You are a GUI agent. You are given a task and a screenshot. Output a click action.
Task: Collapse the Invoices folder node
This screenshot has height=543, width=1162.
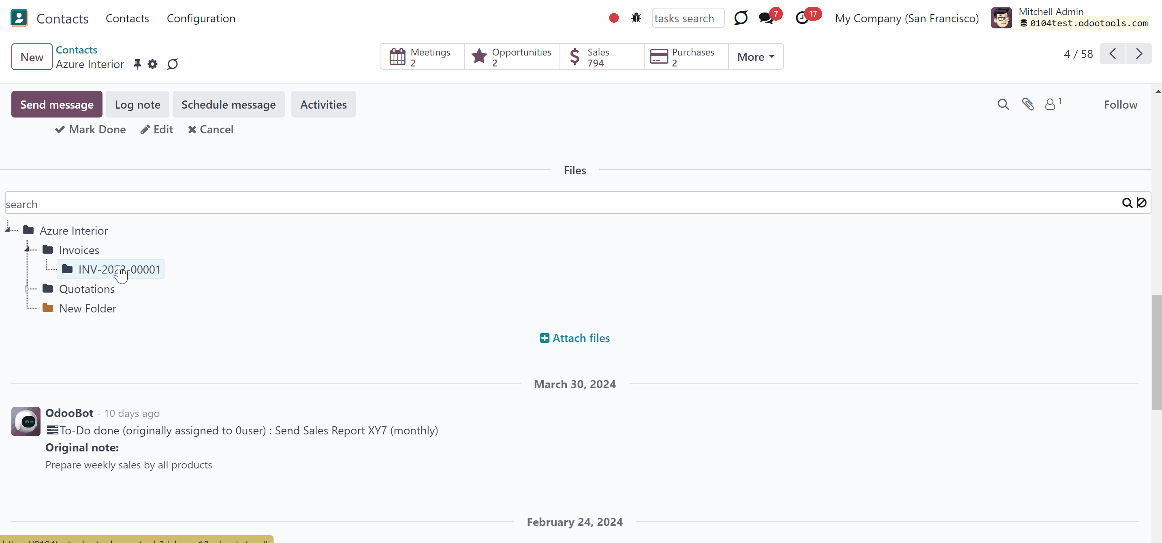click(x=27, y=249)
